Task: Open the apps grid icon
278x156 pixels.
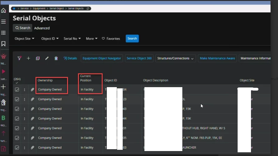Action: coord(3,33)
